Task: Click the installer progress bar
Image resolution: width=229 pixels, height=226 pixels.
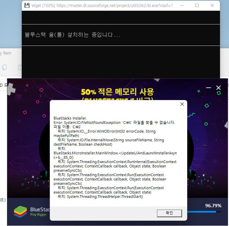Action: (204, 212)
